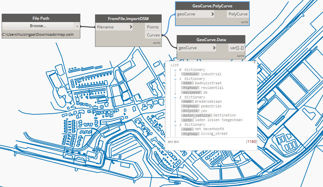The image size is (323, 187).
Task: Click the motor_vehicle key tag
Action: (x=196, y=115)
